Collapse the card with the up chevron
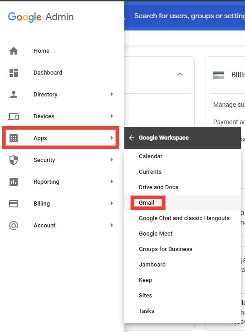This screenshot has width=245, height=332. 180,74
